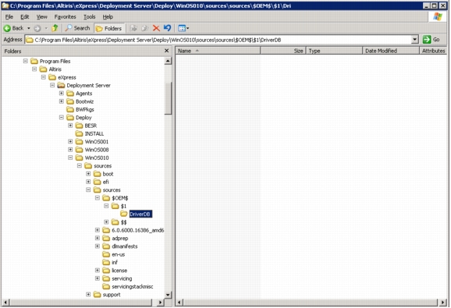Collapse the $1 folder node
The image size is (451, 308).
point(106,206)
